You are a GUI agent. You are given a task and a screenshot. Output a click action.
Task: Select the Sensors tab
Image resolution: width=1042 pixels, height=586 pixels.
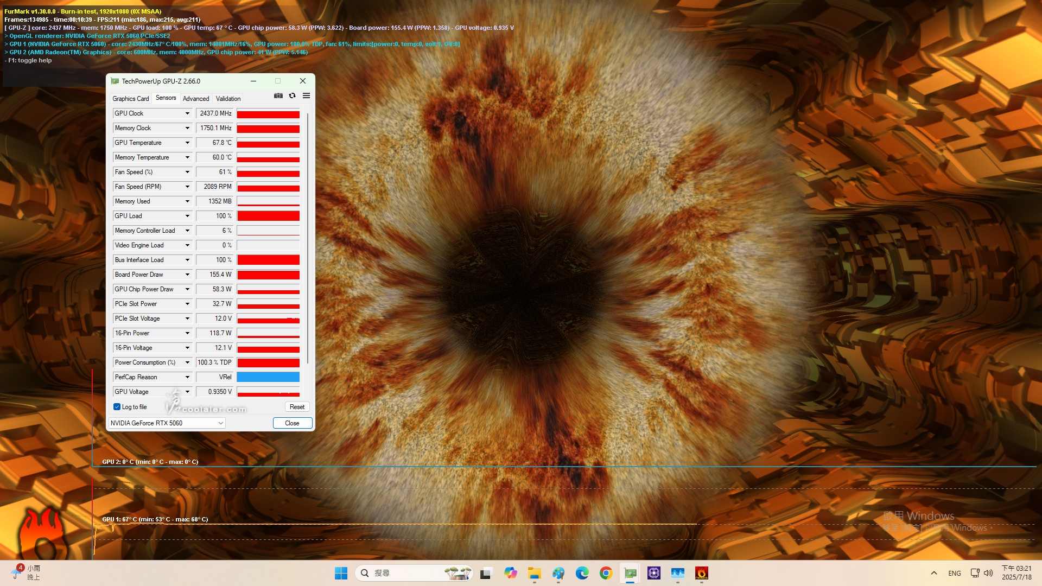pos(166,98)
